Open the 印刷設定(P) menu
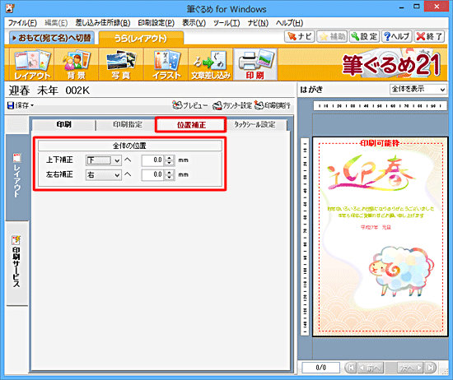 [x=156, y=23]
